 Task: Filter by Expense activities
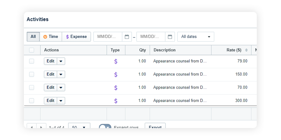[x=76, y=37]
